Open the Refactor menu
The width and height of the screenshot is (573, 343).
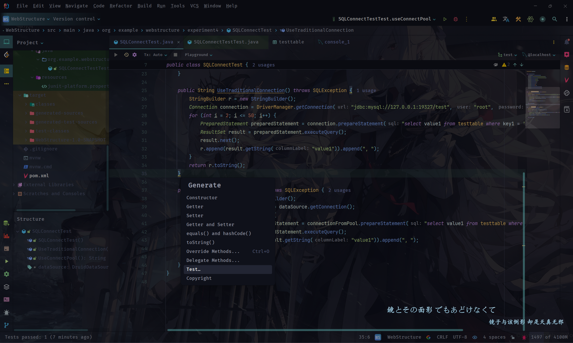121,6
